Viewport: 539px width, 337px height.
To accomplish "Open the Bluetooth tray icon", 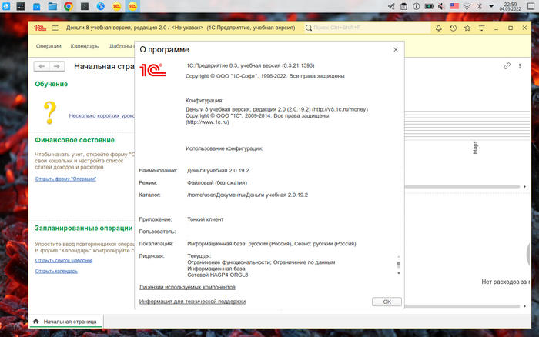I will coord(480,6).
